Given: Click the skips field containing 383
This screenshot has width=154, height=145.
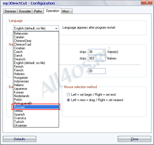Looking at the screenshot, I should coord(97,58).
